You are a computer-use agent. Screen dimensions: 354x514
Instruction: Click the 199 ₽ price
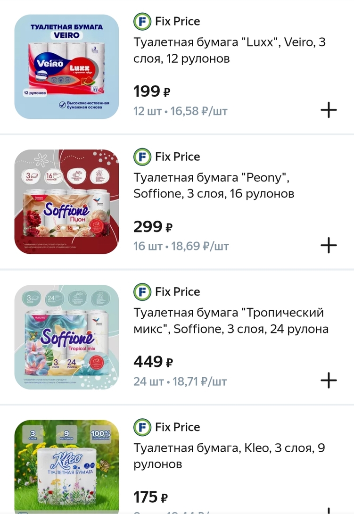(152, 91)
